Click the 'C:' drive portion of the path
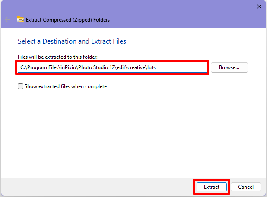The image size is (267, 197). 23,67
